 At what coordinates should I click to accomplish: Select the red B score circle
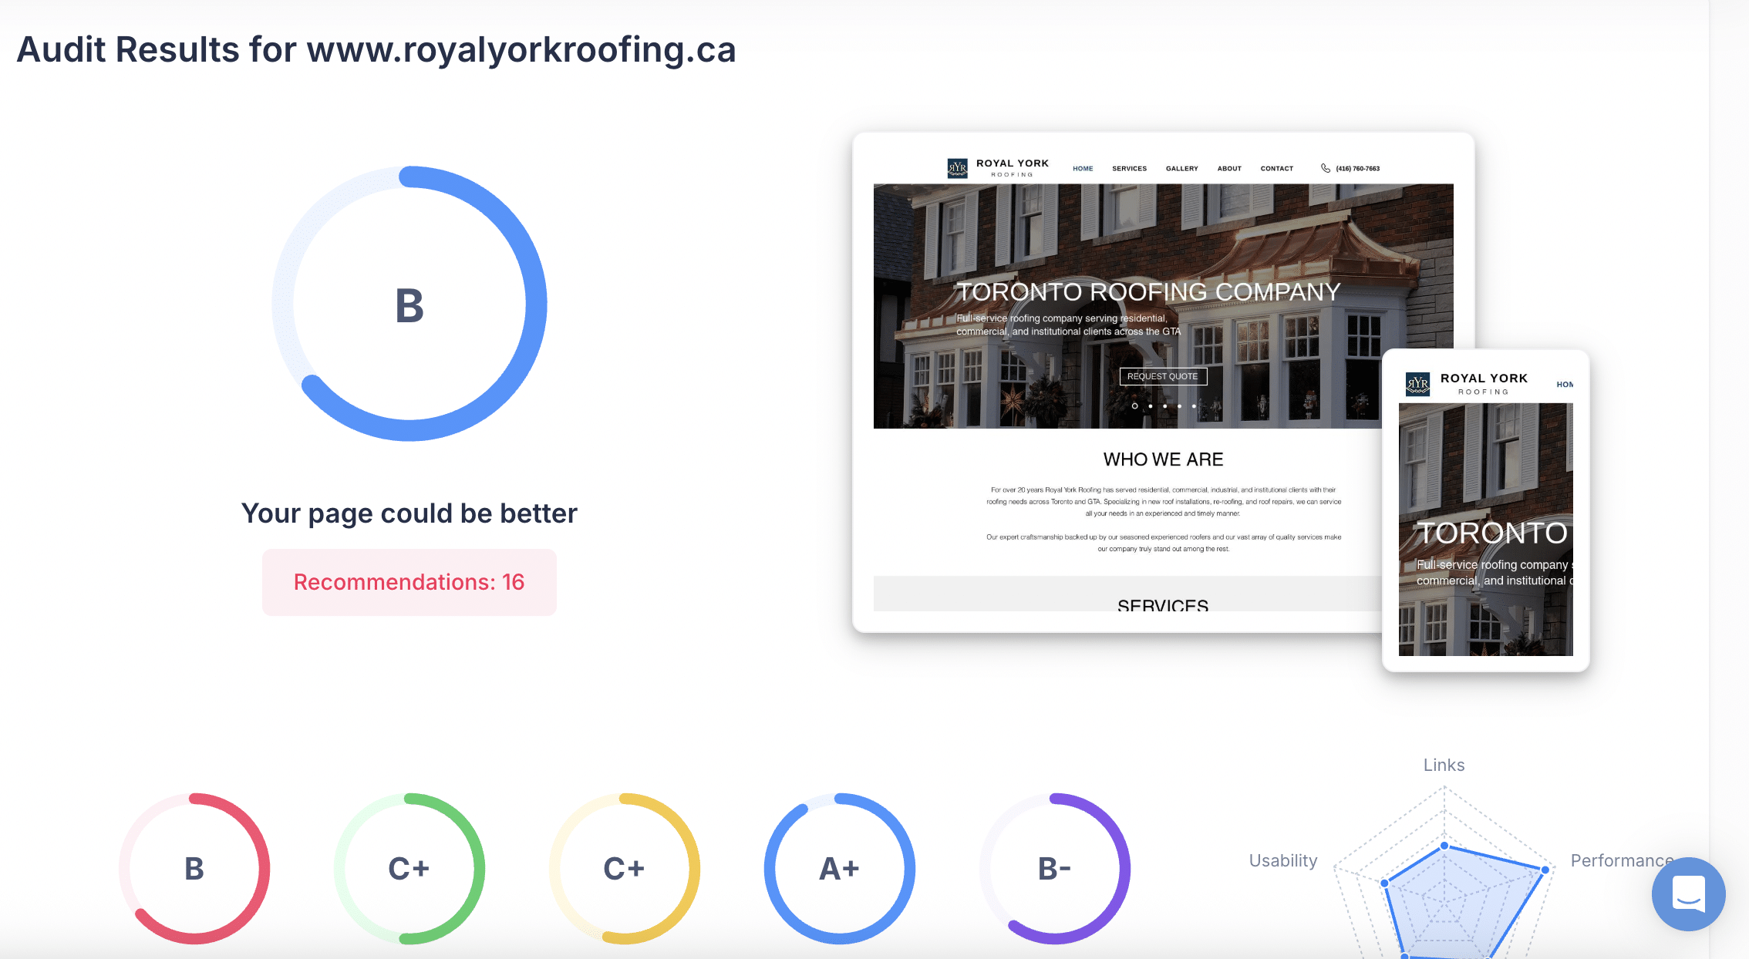tap(194, 869)
